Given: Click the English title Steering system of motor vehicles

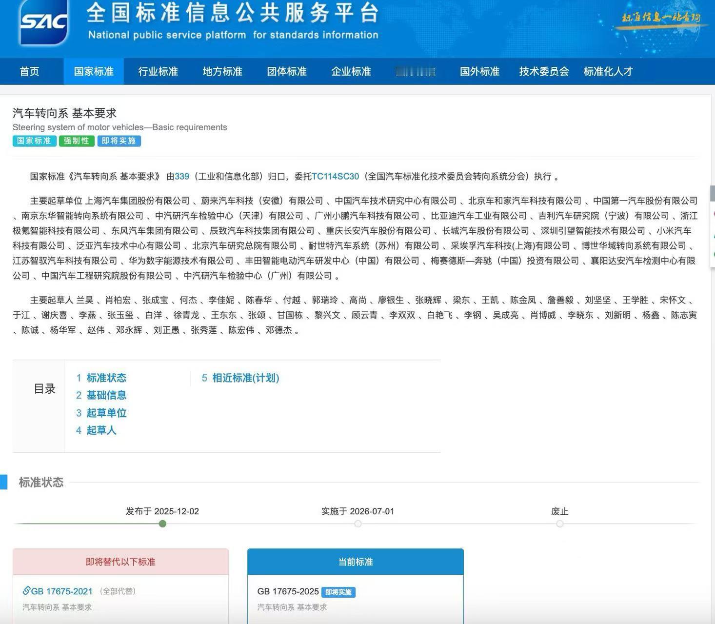Looking at the screenshot, I should point(120,127).
